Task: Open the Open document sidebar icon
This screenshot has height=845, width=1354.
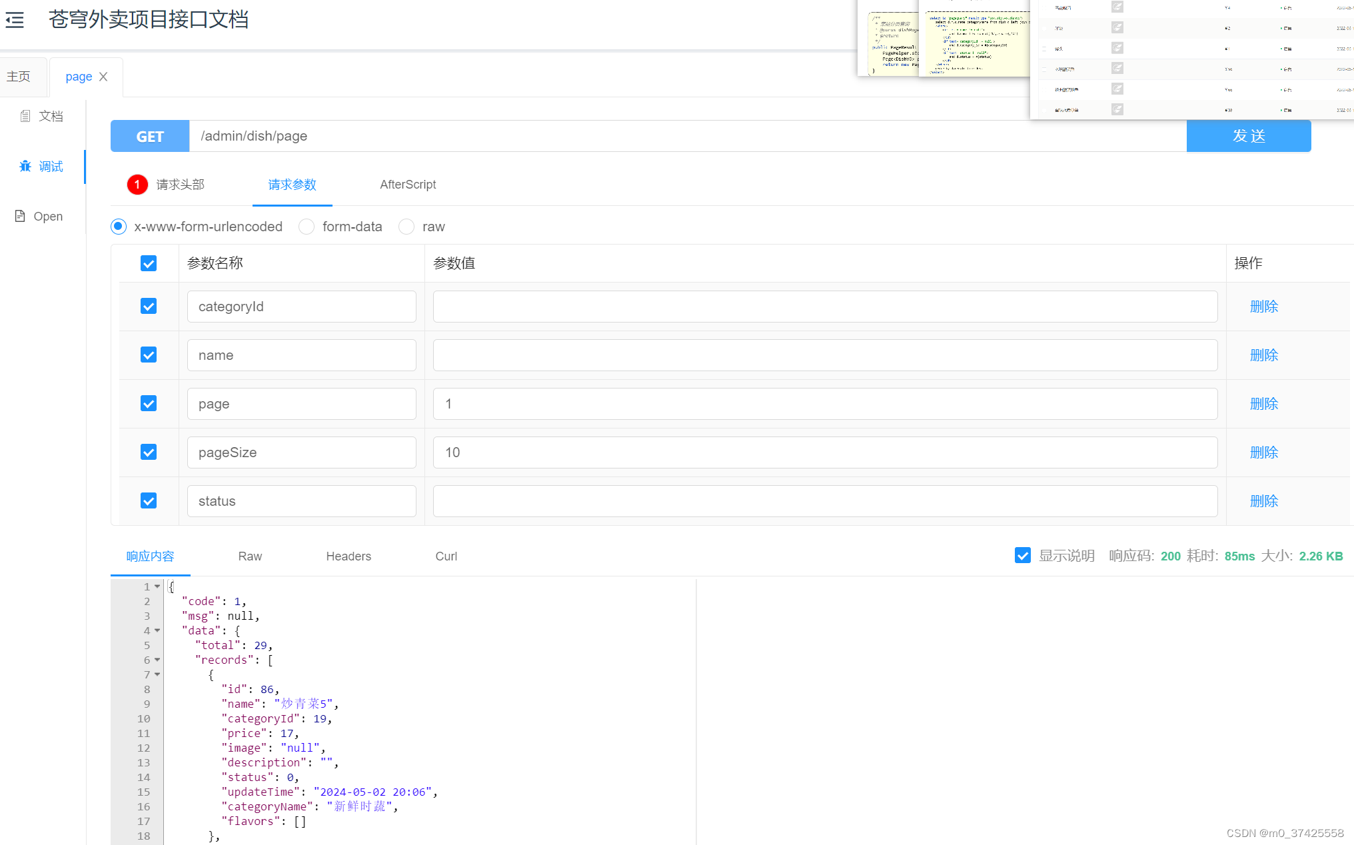Action: point(20,216)
